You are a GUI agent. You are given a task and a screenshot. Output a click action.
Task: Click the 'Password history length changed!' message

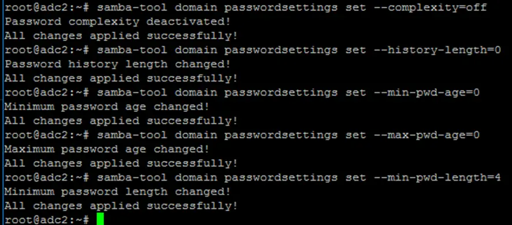[x=117, y=64]
